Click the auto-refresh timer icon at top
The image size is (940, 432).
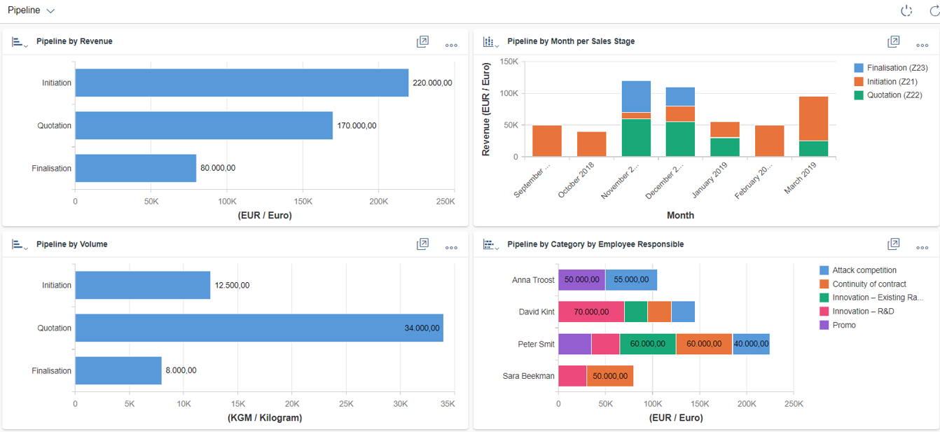coord(906,11)
